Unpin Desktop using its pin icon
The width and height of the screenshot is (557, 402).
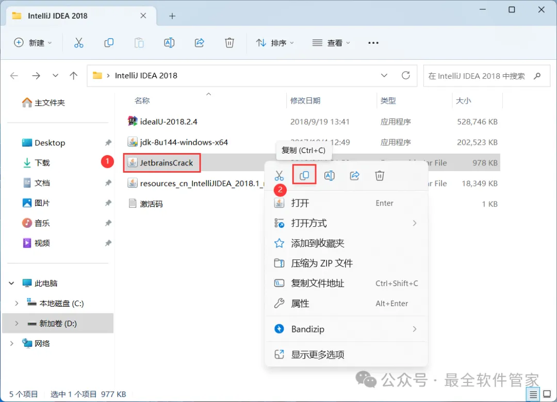pos(108,143)
